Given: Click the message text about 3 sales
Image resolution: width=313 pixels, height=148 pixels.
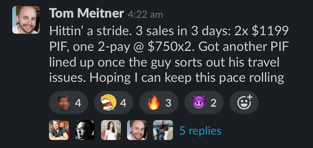Looking at the screenshot, I should tap(169, 54).
